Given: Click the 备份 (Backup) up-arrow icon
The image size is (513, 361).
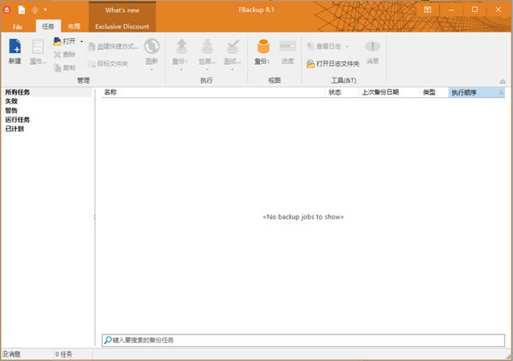Looking at the screenshot, I should tap(180, 46).
